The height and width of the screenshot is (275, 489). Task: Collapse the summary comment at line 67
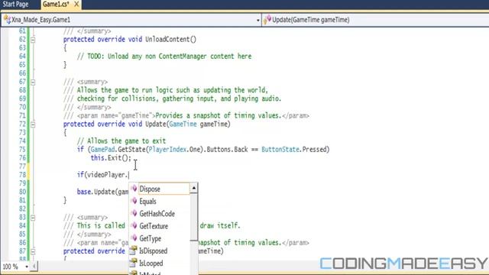coord(33,82)
